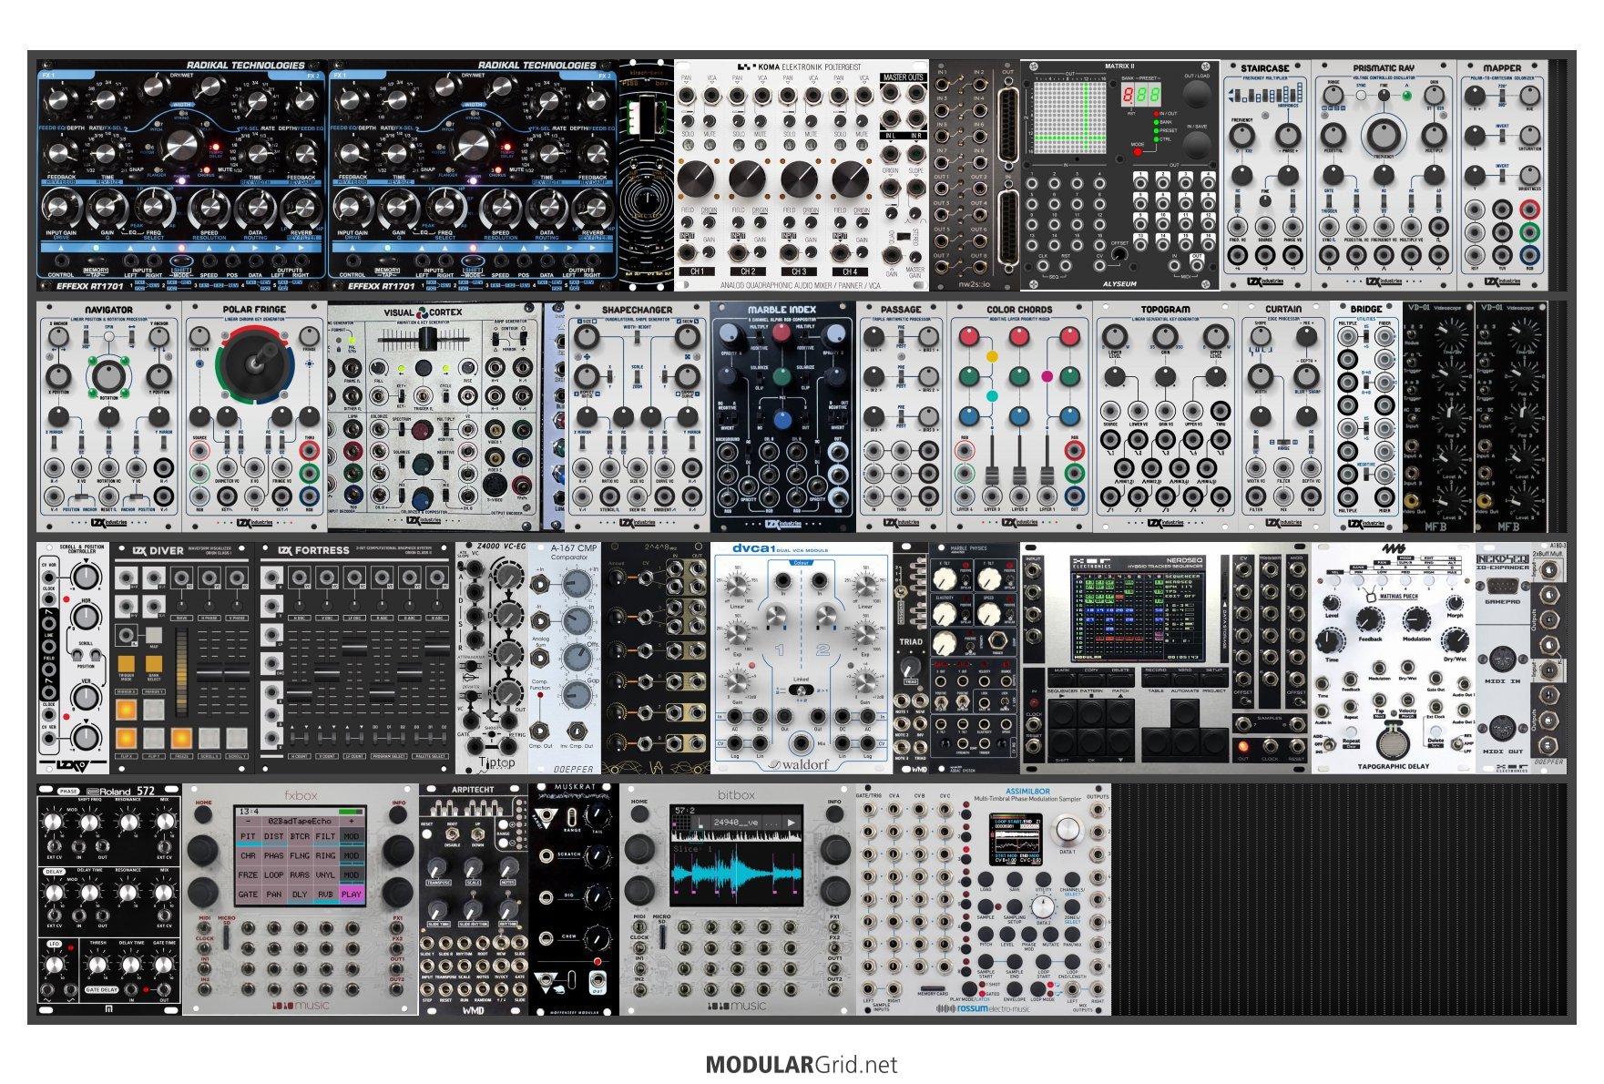Viewport: 1604px width, 1084px height.
Task: Tap the Tapographic Delay pressure sensor pad
Action: tap(1391, 742)
